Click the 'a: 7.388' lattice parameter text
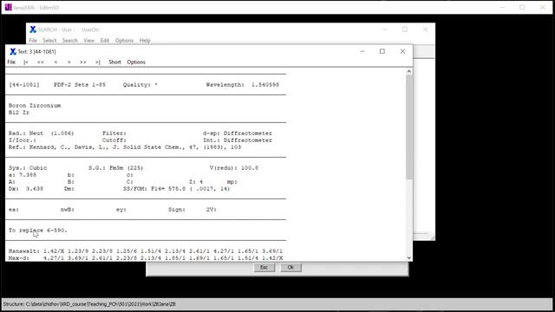555x312 pixels. tap(23, 175)
